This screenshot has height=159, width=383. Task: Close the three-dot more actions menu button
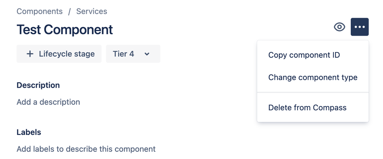point(360,27)
